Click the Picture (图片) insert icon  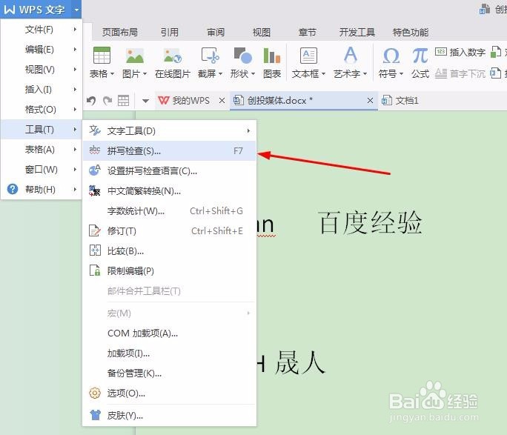pyautogui.click(x=135, y=56)
